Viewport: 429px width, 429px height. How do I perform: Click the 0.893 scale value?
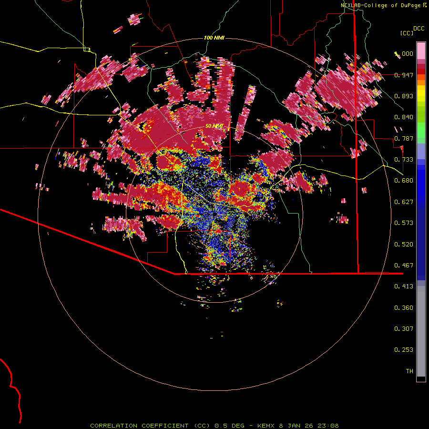[x=404, y=96]
